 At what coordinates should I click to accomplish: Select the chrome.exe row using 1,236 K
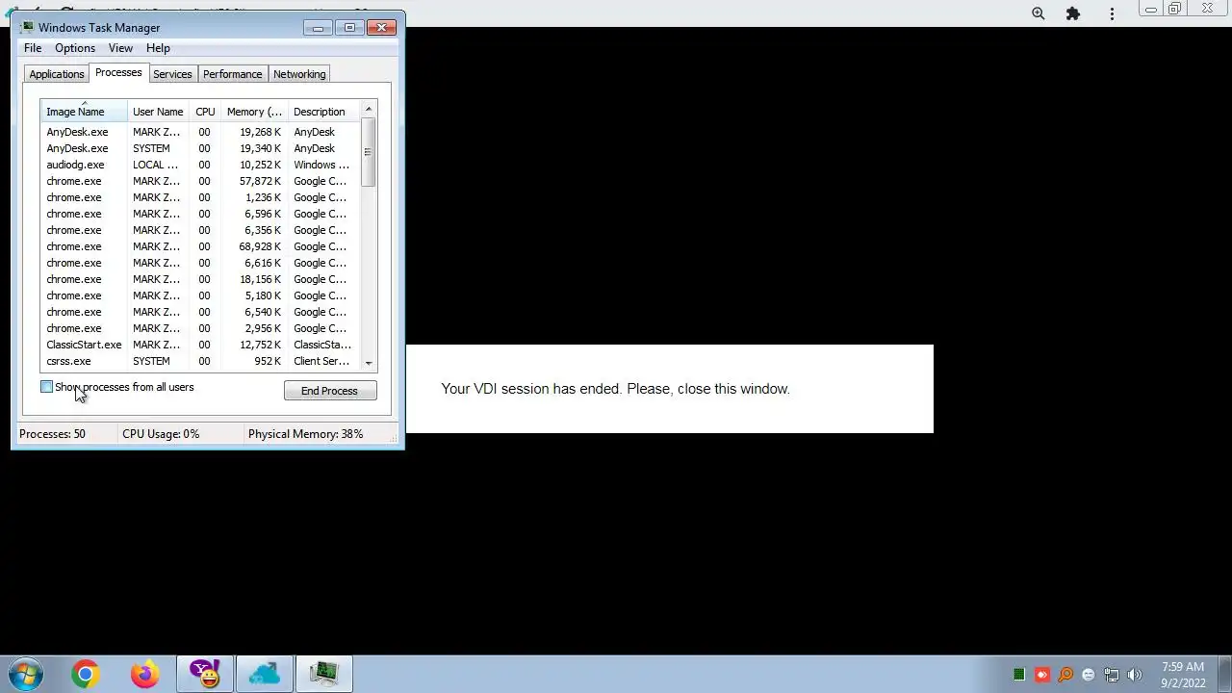point(200,197)
